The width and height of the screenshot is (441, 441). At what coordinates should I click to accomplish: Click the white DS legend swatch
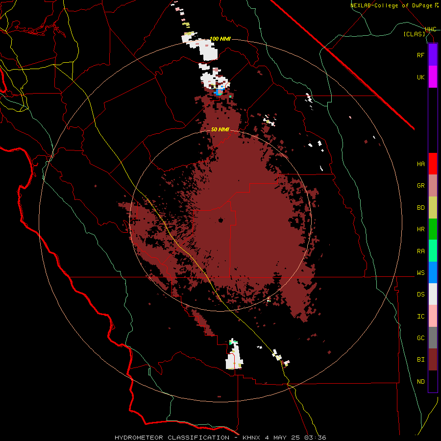(x=433, y=294)
